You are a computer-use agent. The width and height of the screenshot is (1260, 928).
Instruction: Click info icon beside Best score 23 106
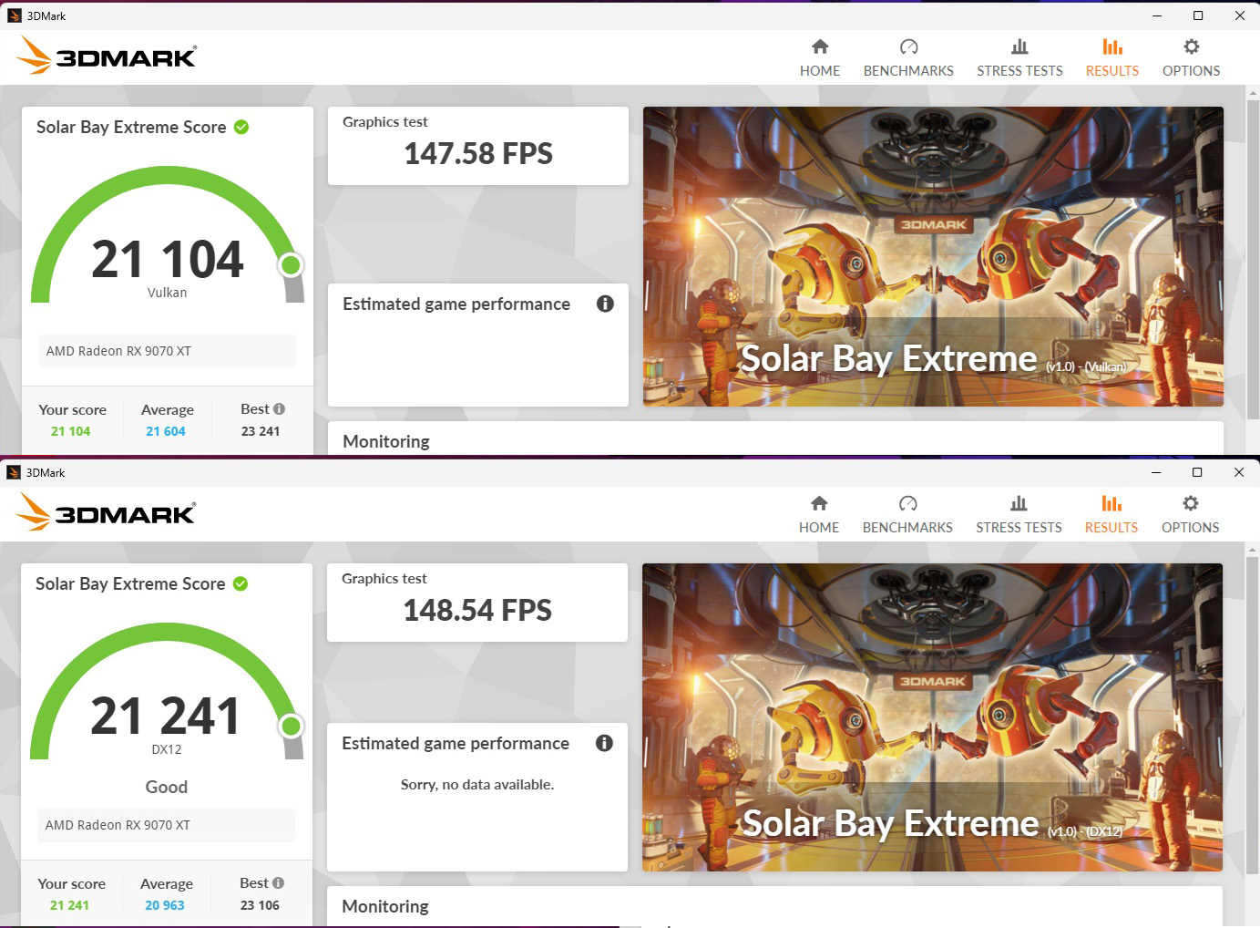tap(278, 883)
